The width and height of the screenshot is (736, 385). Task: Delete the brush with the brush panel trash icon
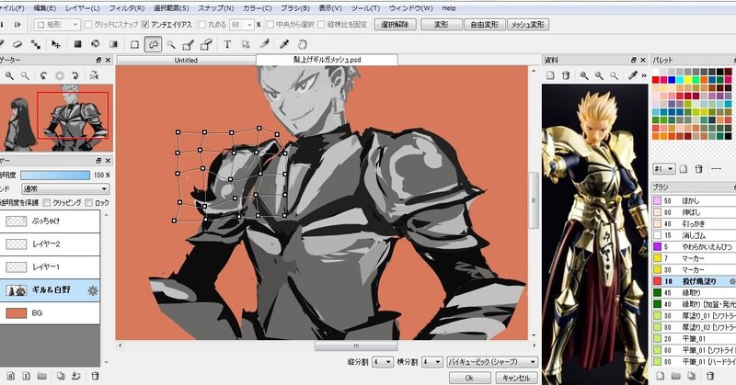click(710, 376)
